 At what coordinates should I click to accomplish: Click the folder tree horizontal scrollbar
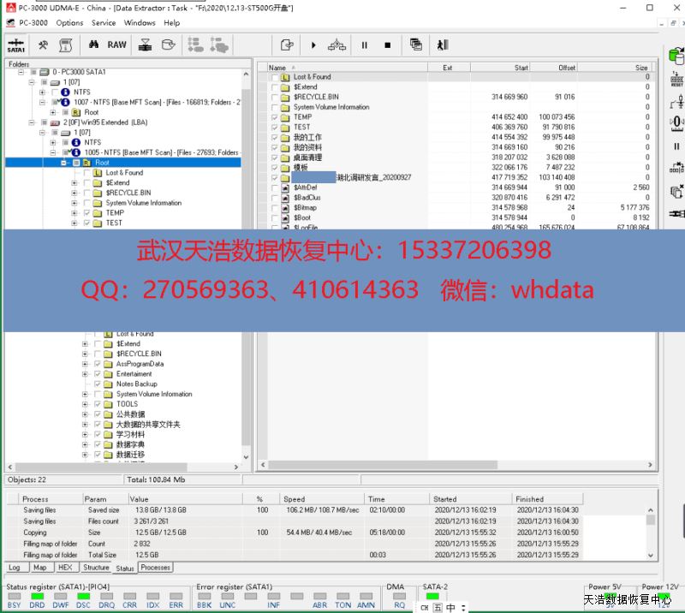click(128, 467)
